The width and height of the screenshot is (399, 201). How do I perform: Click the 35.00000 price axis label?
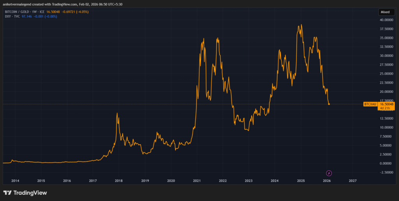pos(386,38)
